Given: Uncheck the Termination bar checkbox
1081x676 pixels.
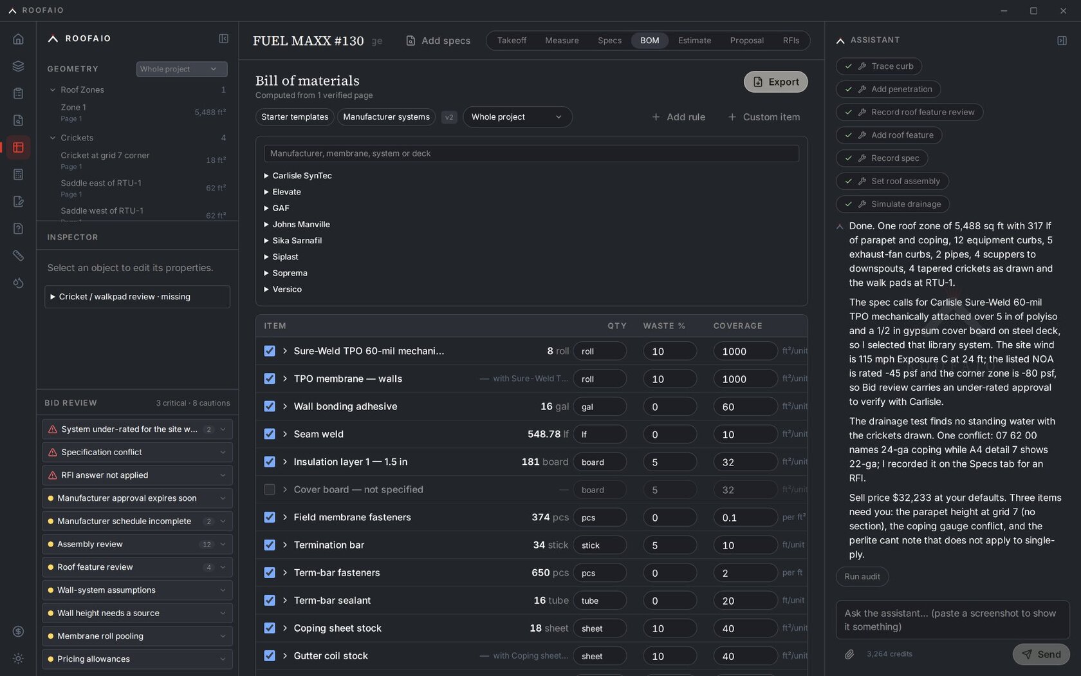Looking at the screenshot, I should [270, 545].
